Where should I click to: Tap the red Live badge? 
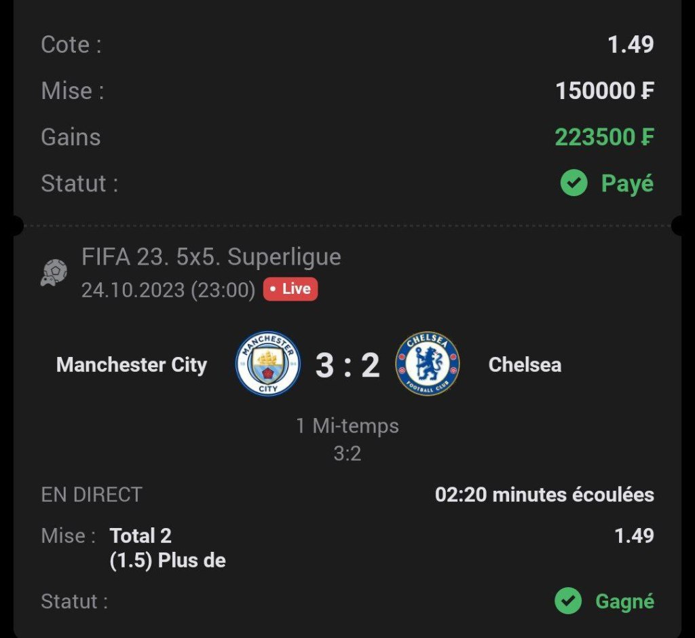click(x=290, y=289)
